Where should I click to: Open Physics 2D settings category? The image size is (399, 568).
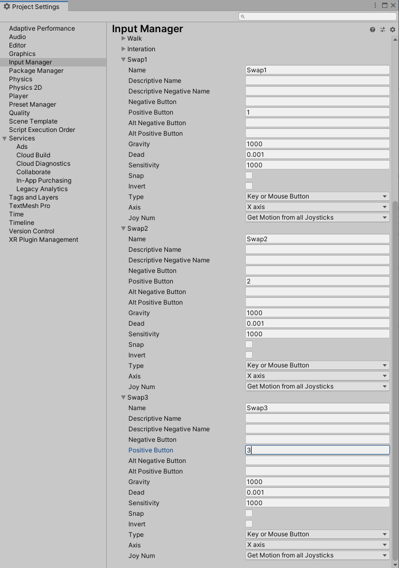(25, 87)
